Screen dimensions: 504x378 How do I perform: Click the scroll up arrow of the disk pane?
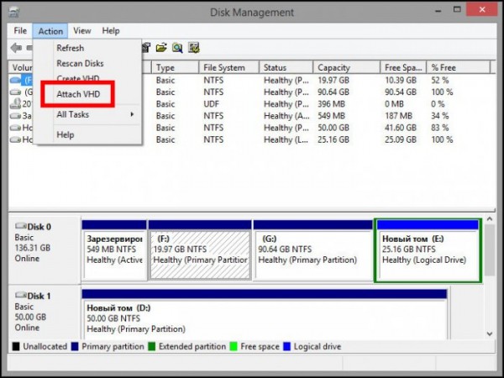pyautogui.click(x=490, y=219)
